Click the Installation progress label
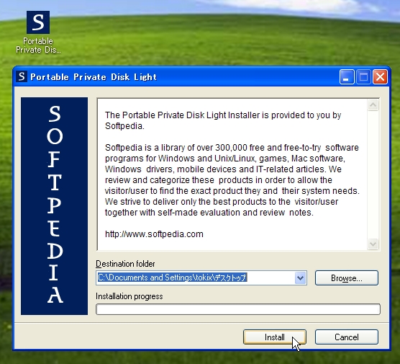This screenshot has width=400, height=364. 129,296
